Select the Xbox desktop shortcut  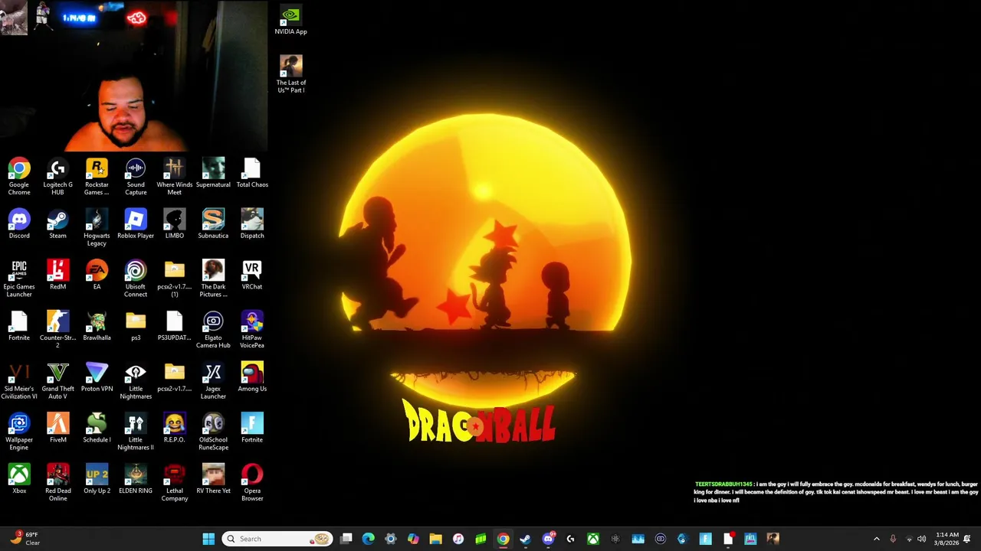point(19,479)
